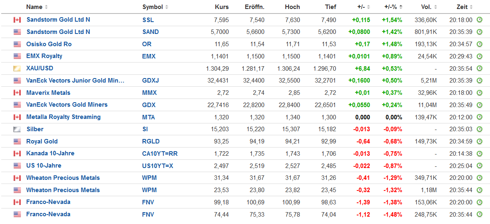The width and height of the screenshot is (490, 224).
Task: Open the Kanada 10-Jahre bond link
Action: (x=50, y=153)
